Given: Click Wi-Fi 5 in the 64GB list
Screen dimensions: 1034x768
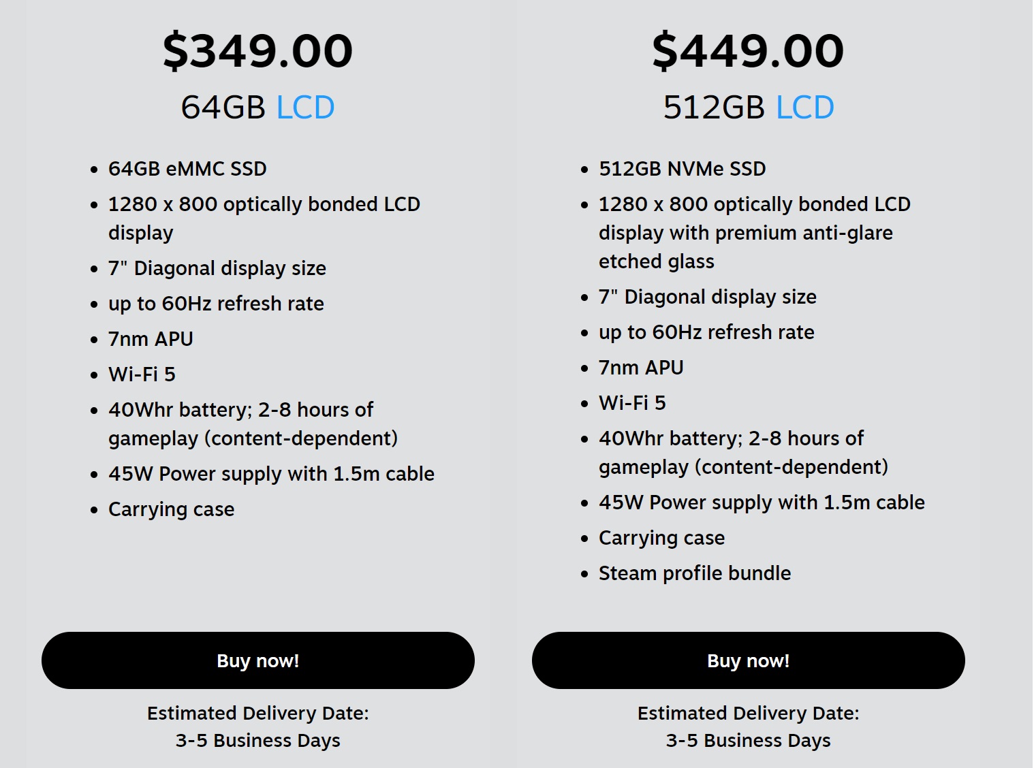Looking at the screenshot, I should coord(142,374).
